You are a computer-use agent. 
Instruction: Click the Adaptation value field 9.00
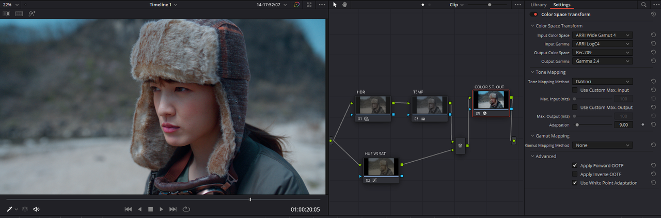coord(623,124)
